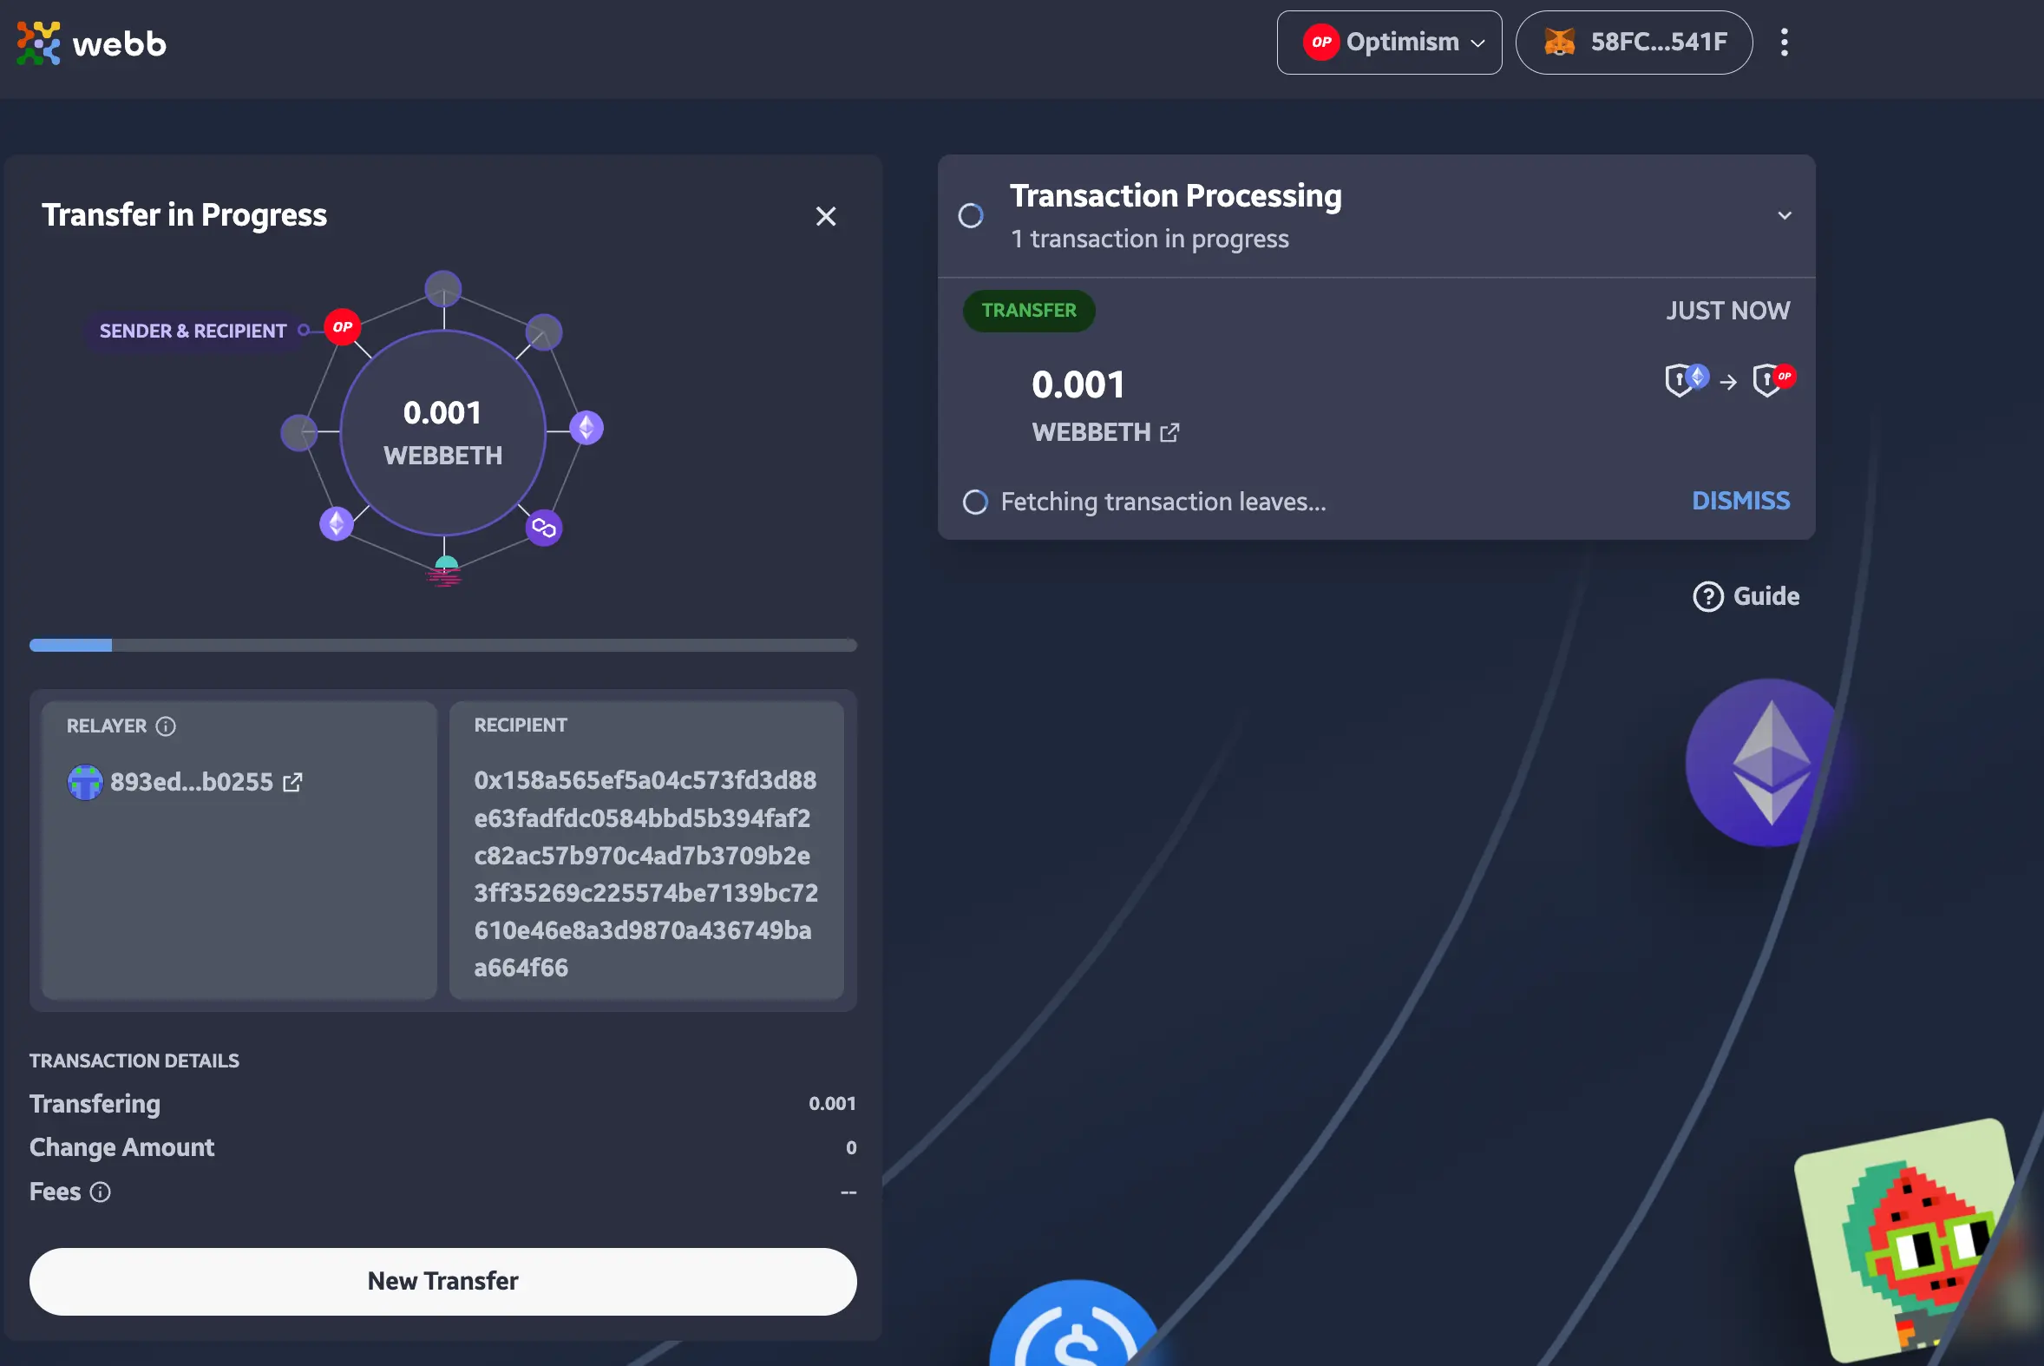Image resolution: width=2044 pixels, height=1366 pixels.
Task: Open relayer 893ed...b0255 external link
Action: pyautogui.click(x=292, y=782)
